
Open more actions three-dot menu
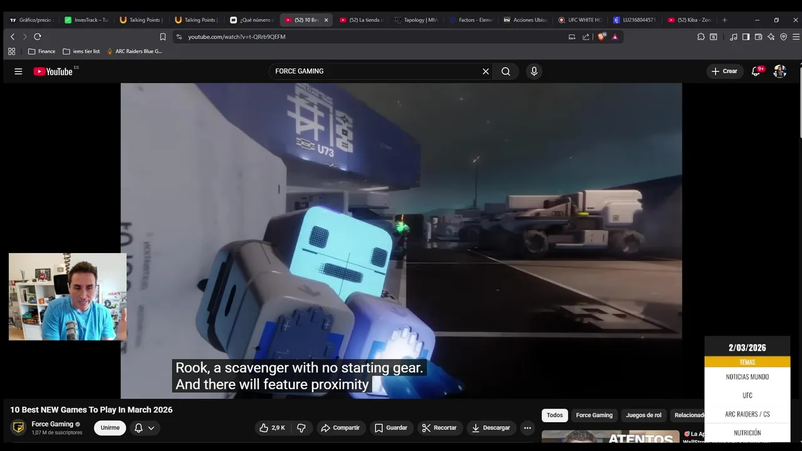(x=528, y=428)
